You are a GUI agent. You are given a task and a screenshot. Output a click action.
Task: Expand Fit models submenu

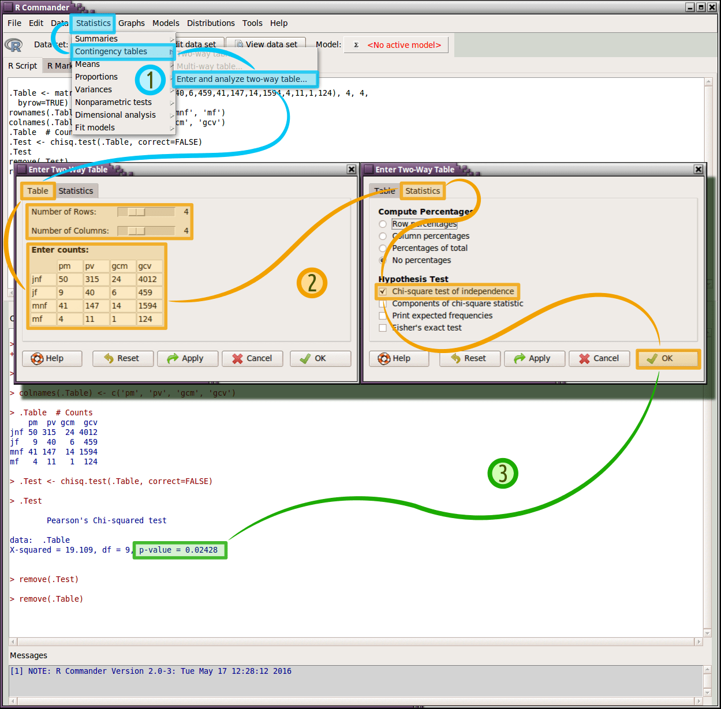click(124, 127)
